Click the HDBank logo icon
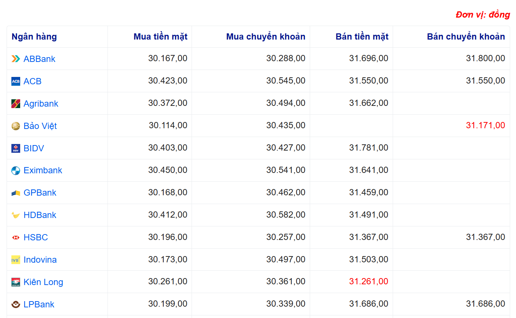This screenshot has height=318, width=516. (x=16, y=215)
